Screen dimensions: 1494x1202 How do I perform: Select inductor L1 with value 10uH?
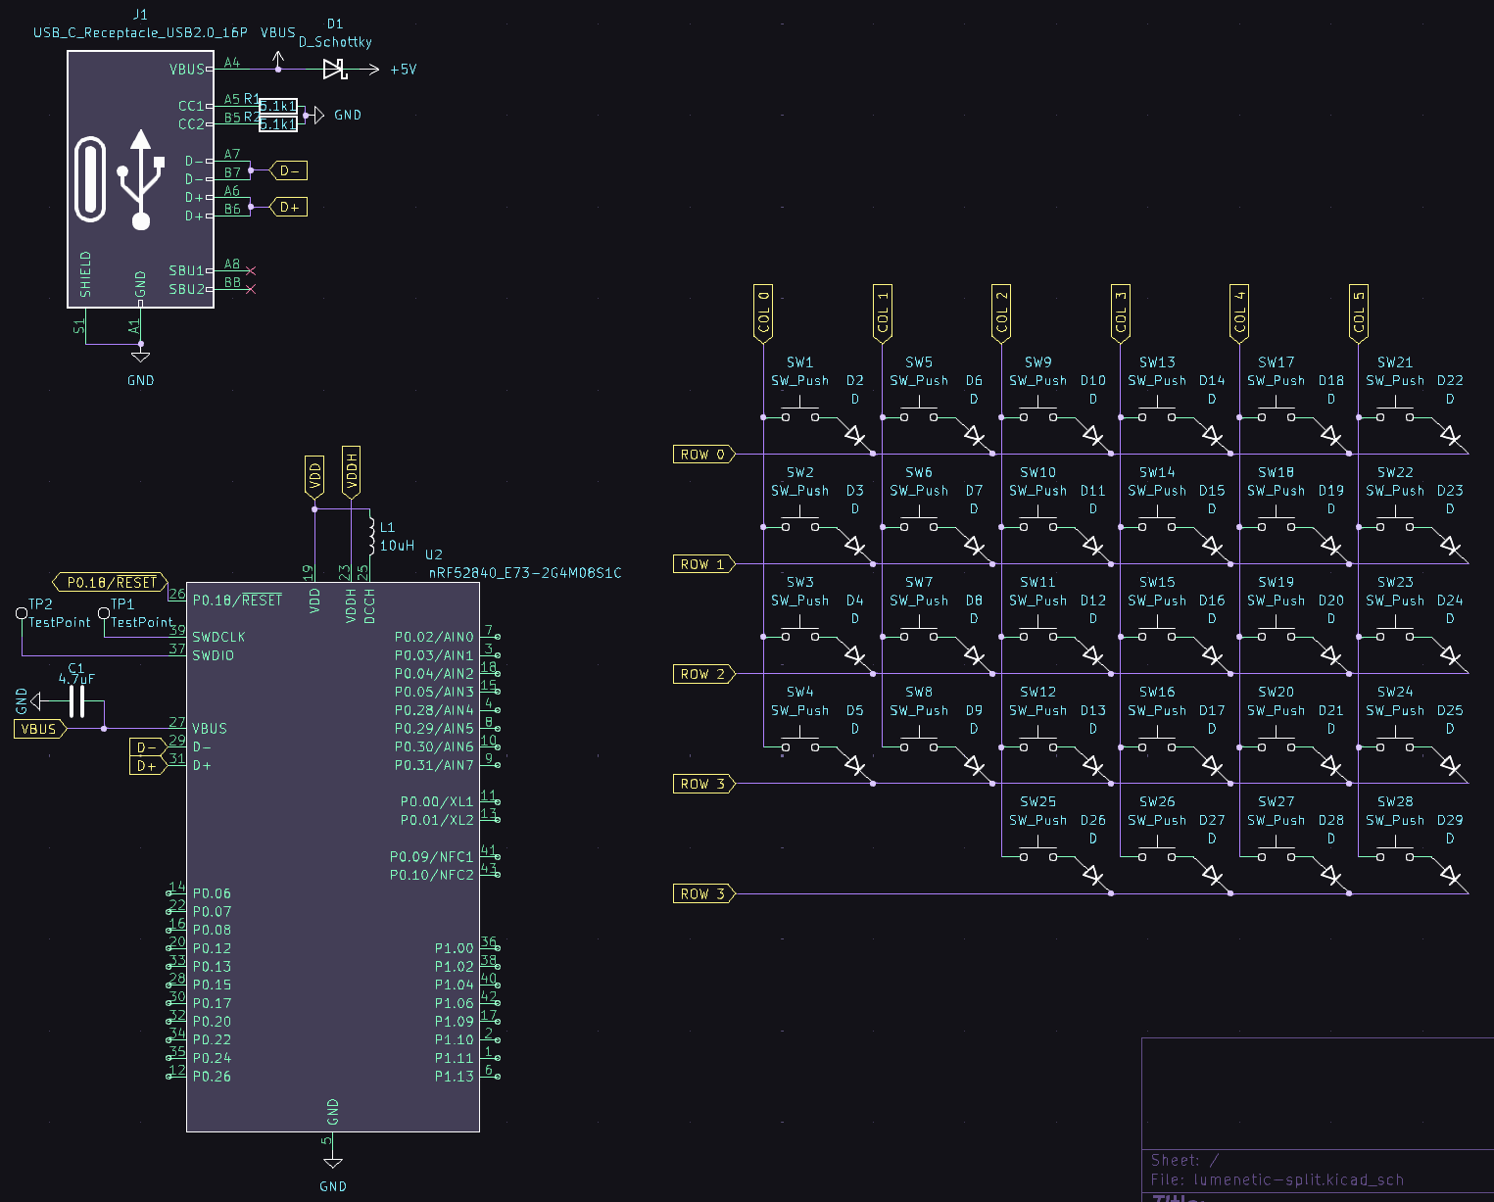click(x=369, y=534)
